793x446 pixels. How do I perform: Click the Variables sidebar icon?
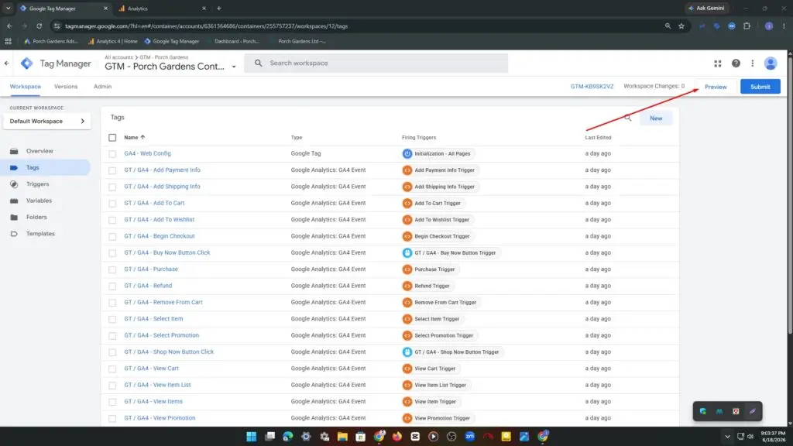tap(14, 201)
